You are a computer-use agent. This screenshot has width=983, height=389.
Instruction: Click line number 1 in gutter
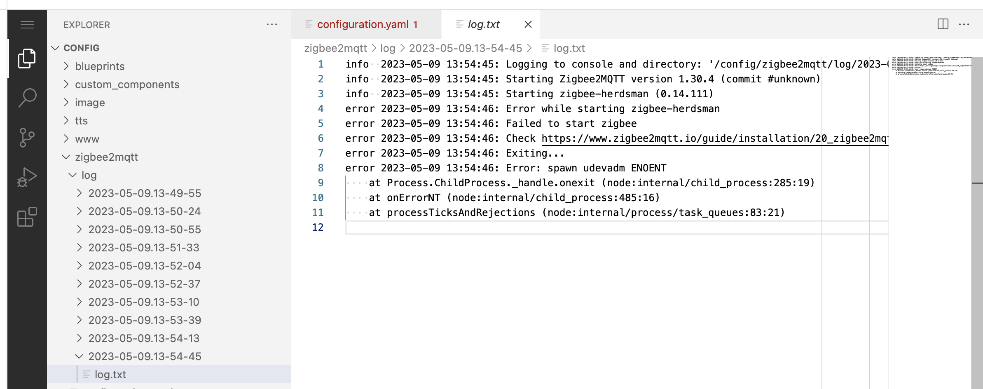(x=321, y=64)
